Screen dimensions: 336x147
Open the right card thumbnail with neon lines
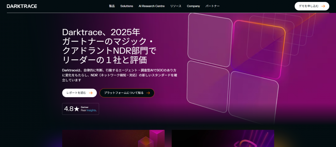(x=223, y=138)
